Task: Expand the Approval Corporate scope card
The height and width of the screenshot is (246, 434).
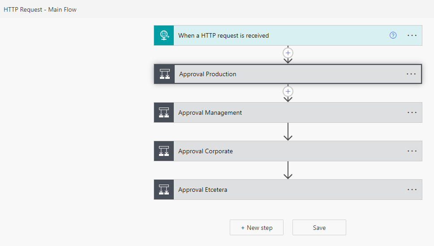Action: pos(288,151)
